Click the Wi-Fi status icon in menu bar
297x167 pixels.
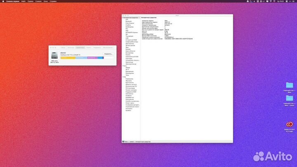pyautogui.click(x=271, y=1)
